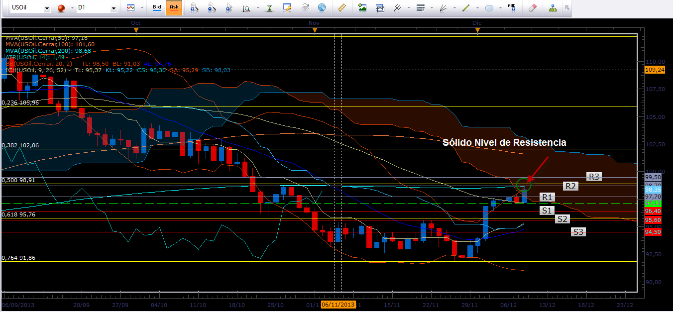Screen dimensions: 673x312
Task: Click the 0,764 91,86 Fibonacci label
Action: point(19,258)
